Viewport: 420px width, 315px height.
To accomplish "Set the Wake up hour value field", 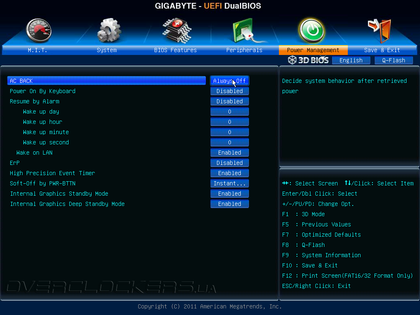I will [x=230, y=122].
